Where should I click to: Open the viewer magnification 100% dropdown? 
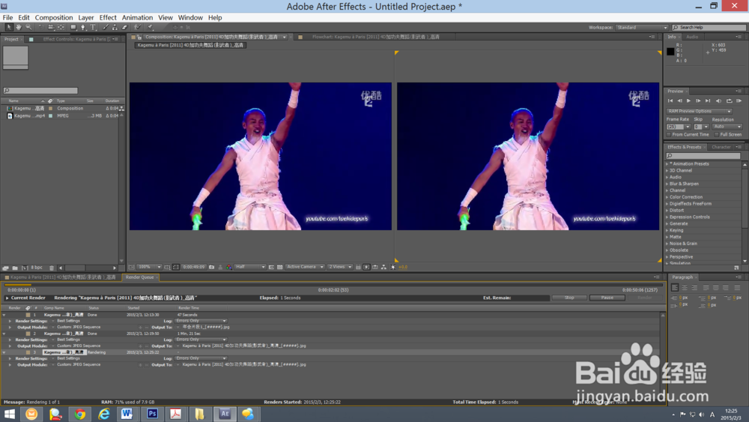(148, 267)
